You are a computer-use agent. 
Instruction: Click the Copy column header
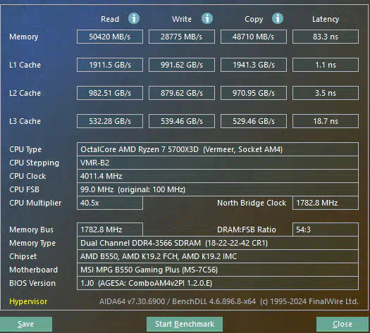coord(254,19)
